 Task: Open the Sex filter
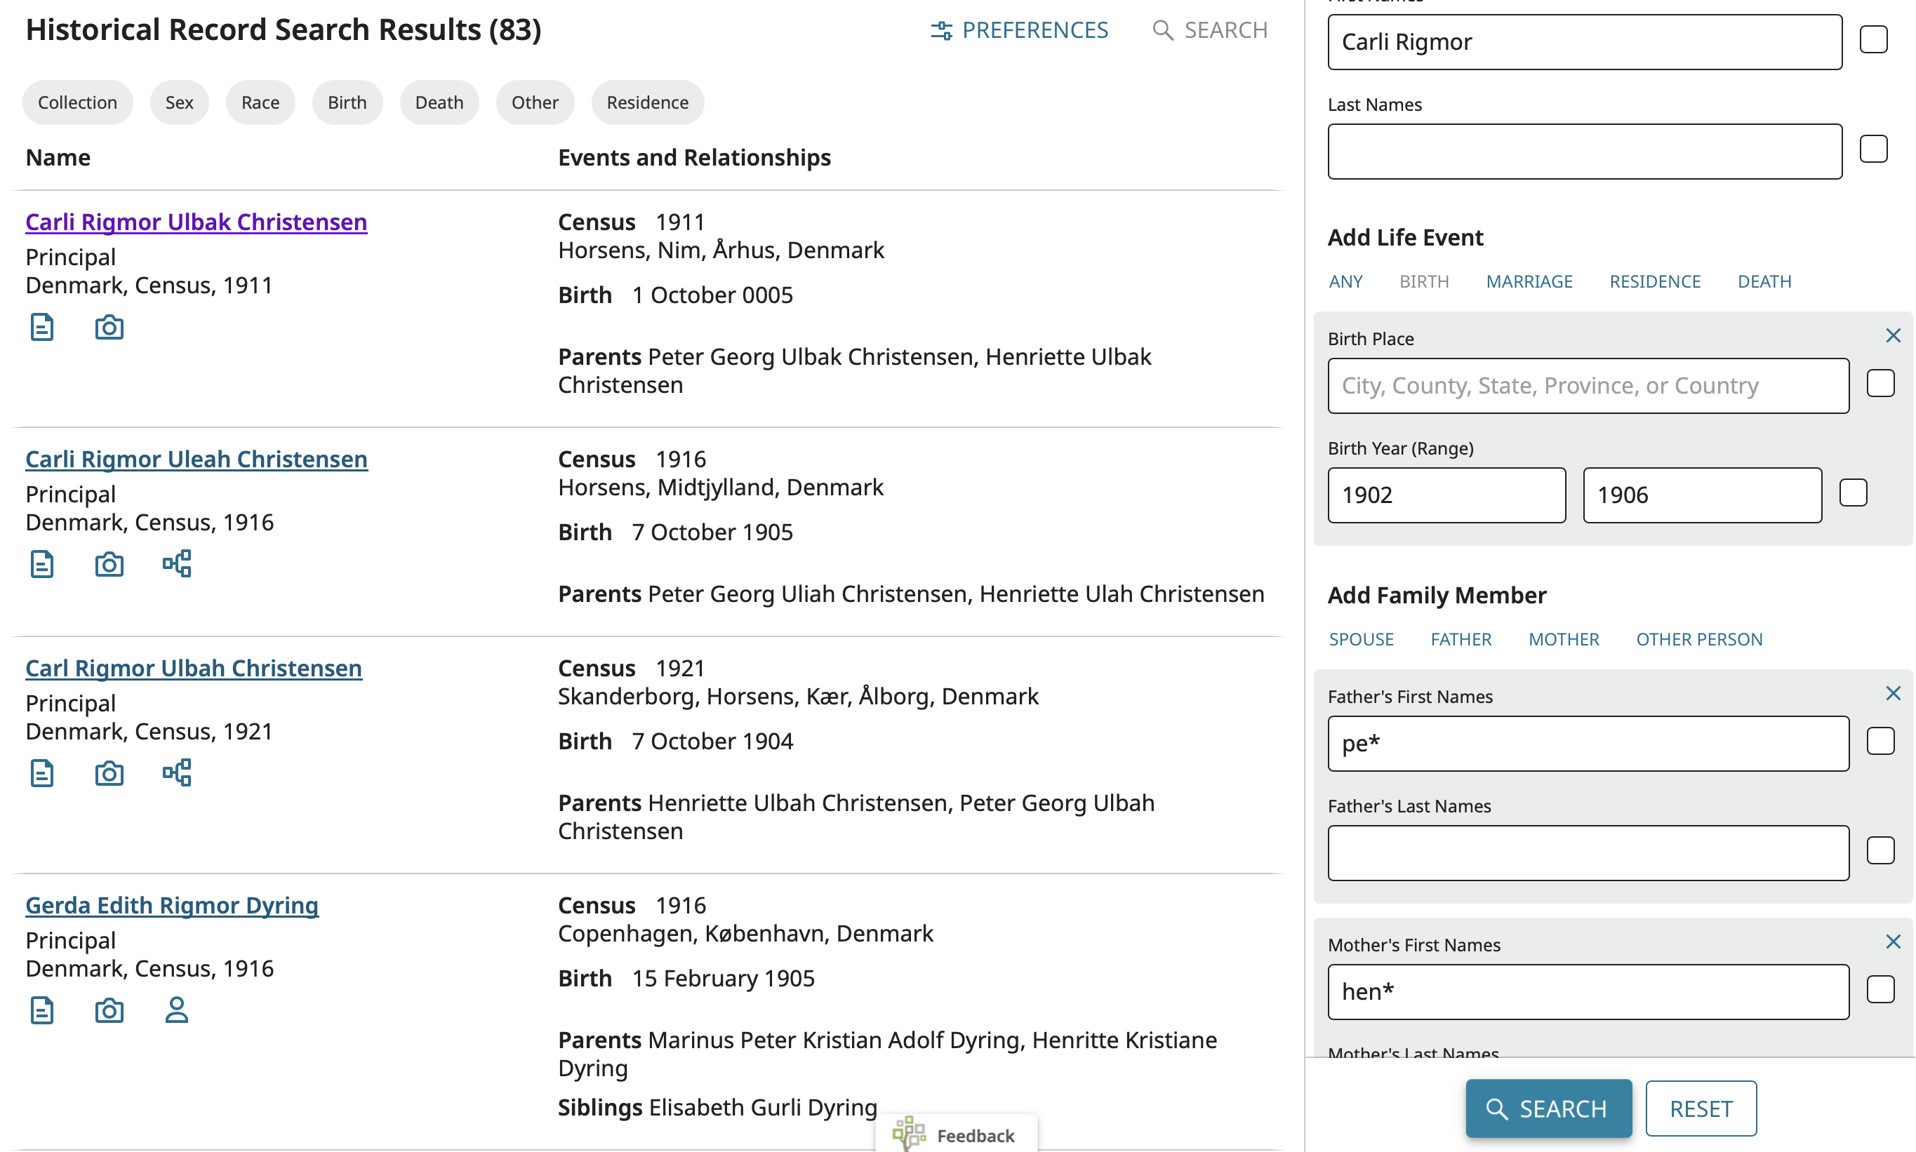pos(178,102)
